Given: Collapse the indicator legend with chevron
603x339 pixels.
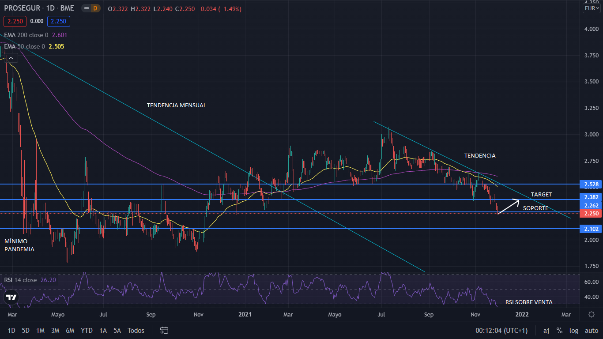Looking at the screenshot, I should click(x=11, y=57).
